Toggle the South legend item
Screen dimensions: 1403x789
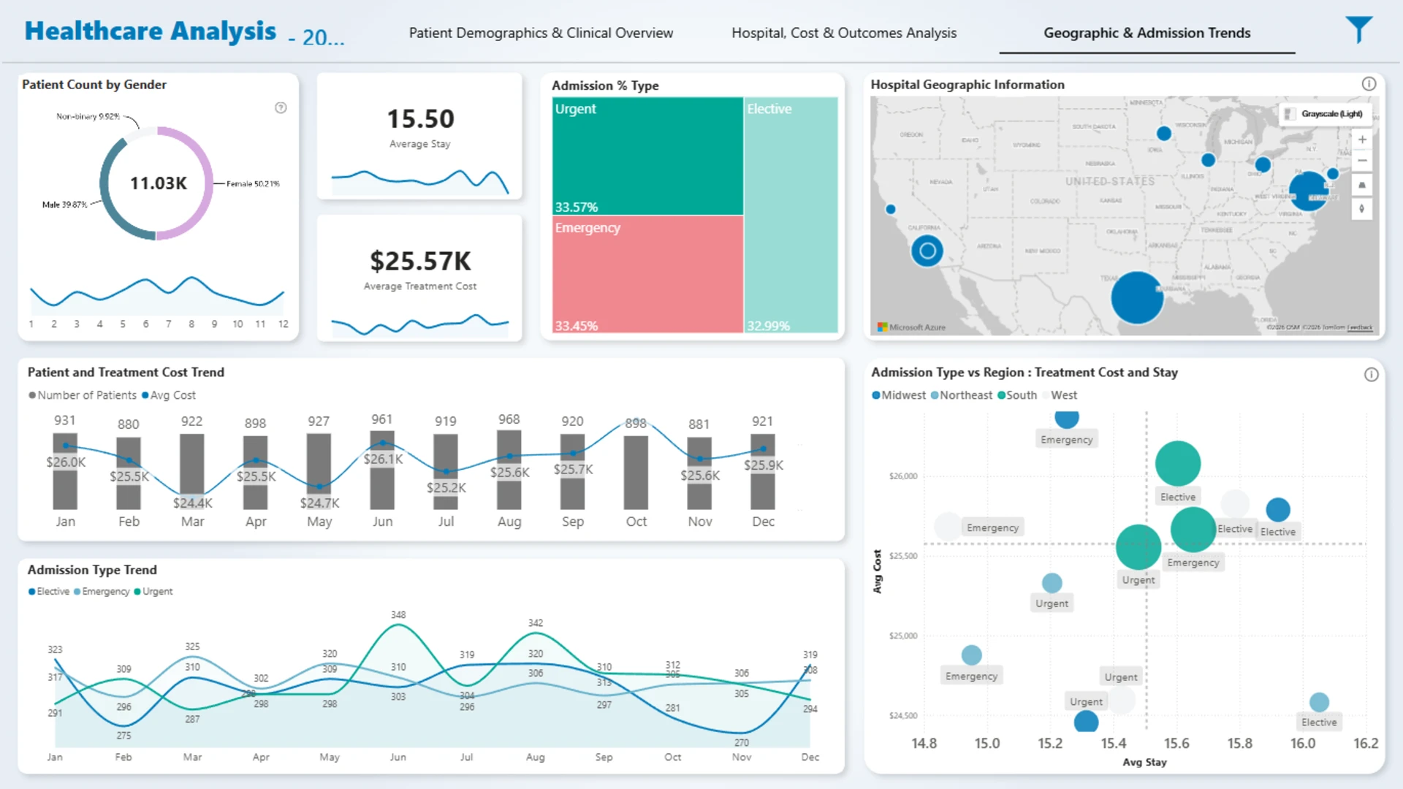[1017, 395]
